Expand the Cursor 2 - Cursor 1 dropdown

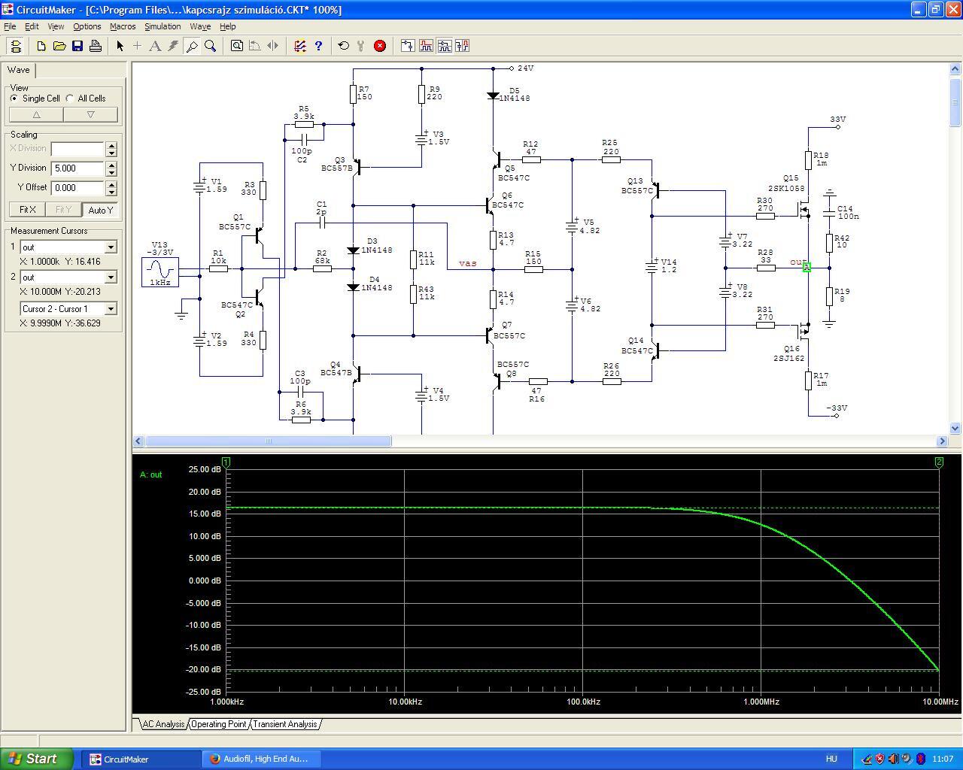click(111, 309)
